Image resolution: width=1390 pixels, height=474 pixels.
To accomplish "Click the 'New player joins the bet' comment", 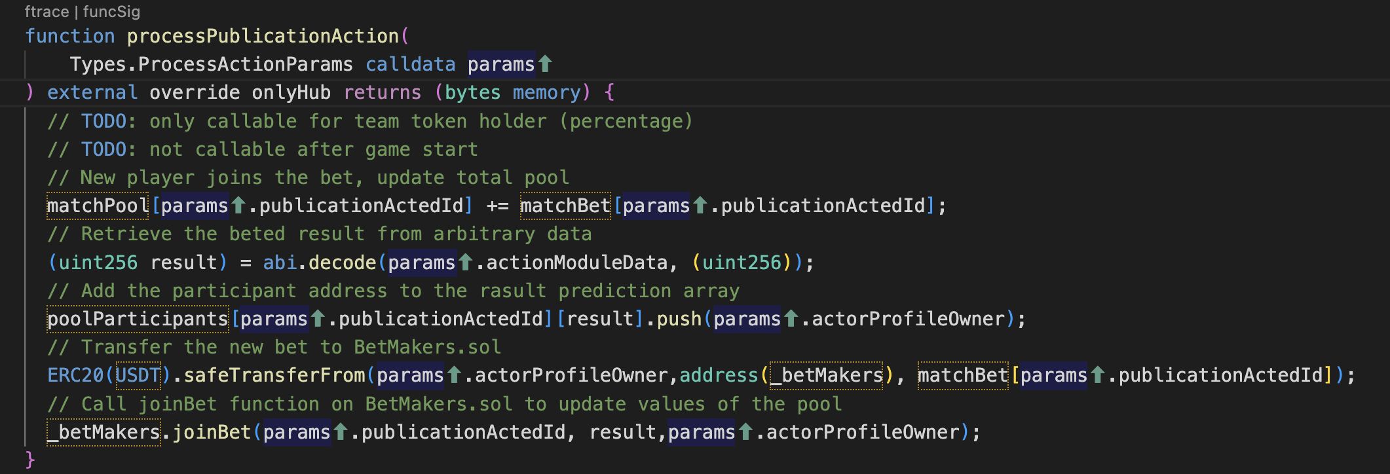I will pos(308,177).
